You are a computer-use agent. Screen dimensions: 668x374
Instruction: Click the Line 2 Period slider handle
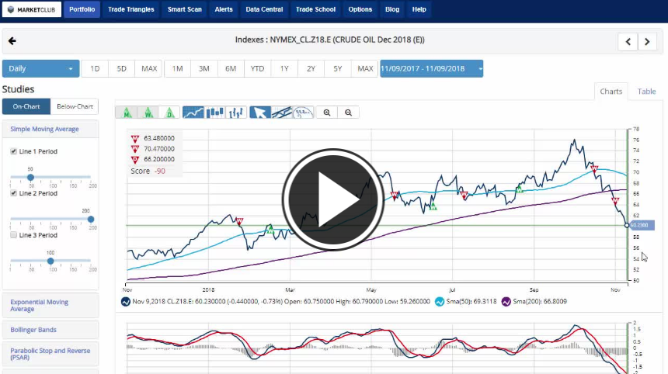(x=91, y=219)
